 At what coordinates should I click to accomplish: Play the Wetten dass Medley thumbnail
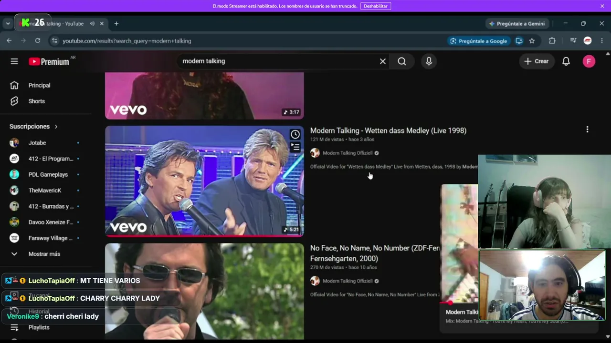(x=204, y=181)
